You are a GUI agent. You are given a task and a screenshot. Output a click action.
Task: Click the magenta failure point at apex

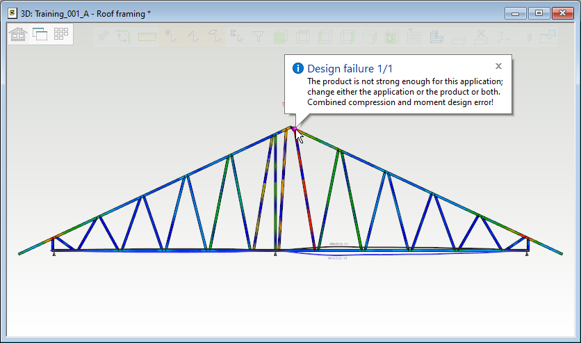coord(294,129)
